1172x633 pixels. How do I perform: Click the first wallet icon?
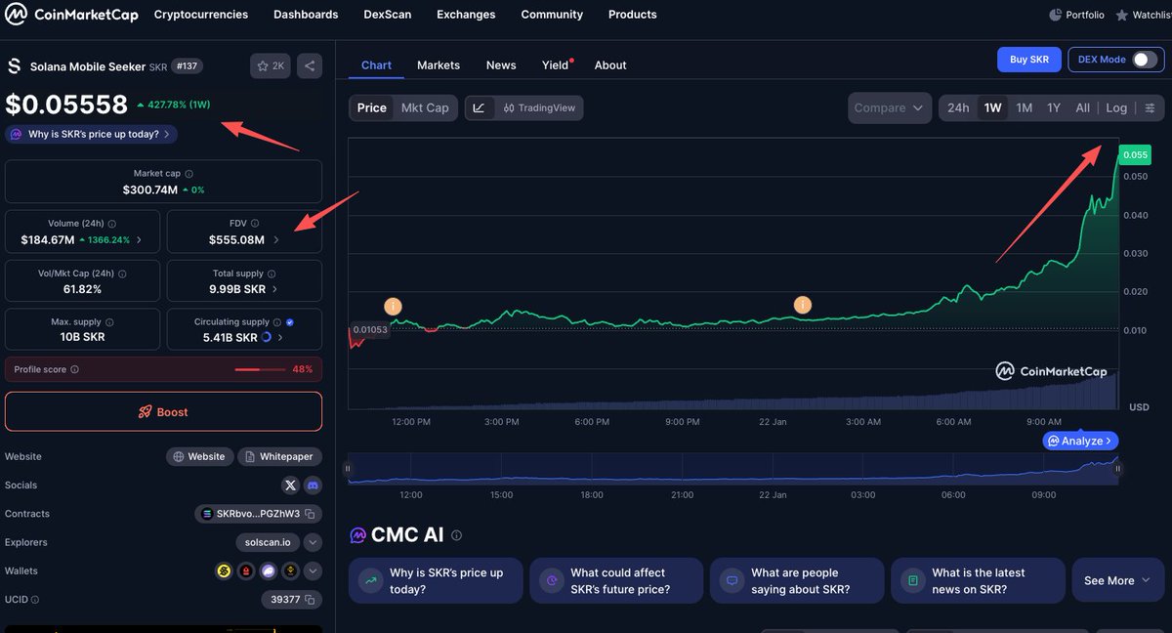224,570
